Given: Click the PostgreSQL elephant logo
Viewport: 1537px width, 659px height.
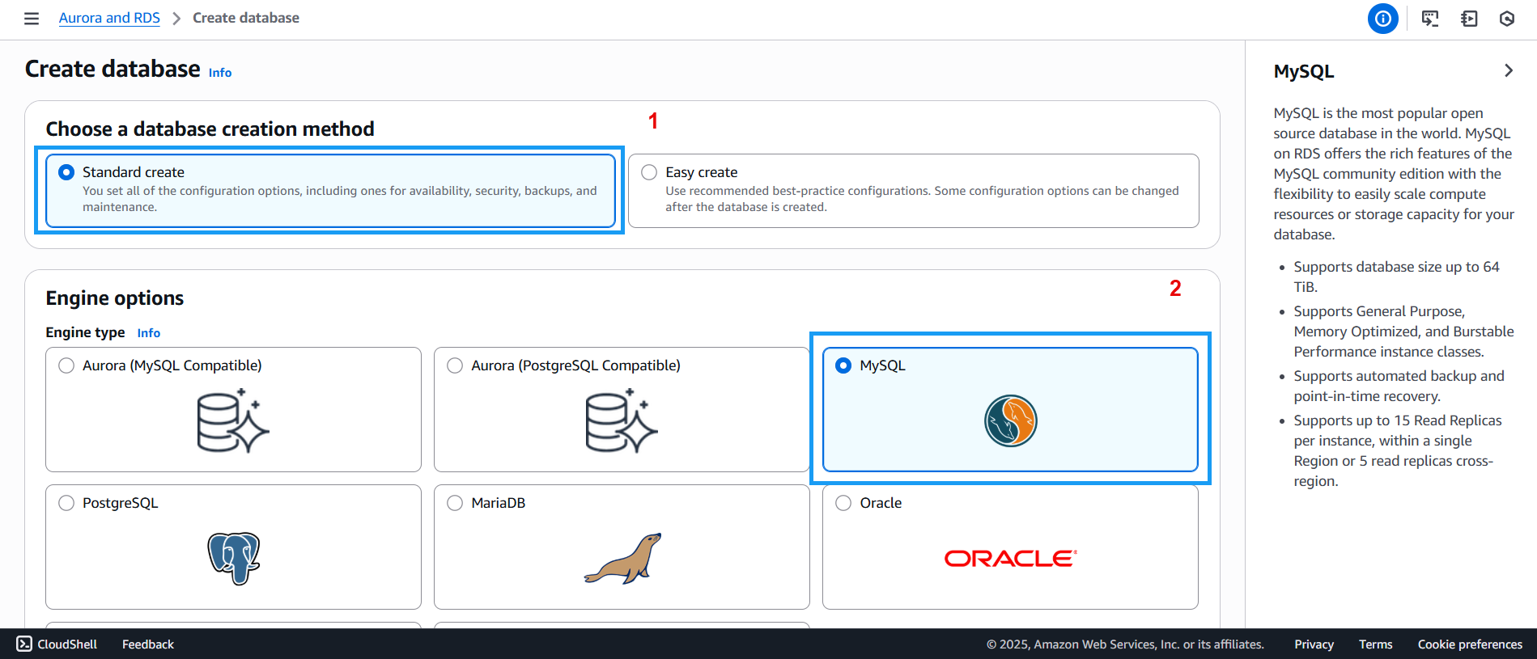Looking at the screenshot, I should click(x=233, y=558).
